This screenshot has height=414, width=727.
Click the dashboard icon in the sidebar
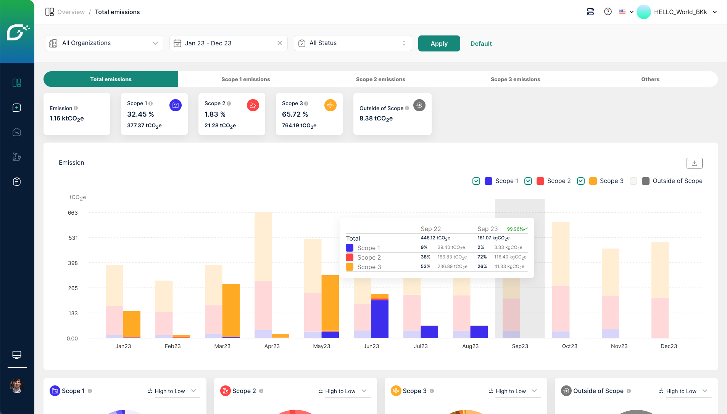(17, 83)
